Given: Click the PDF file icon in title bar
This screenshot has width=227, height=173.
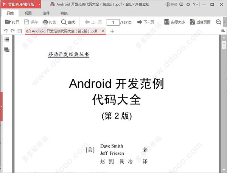Looking at the screenshot, I should (52, 4).
